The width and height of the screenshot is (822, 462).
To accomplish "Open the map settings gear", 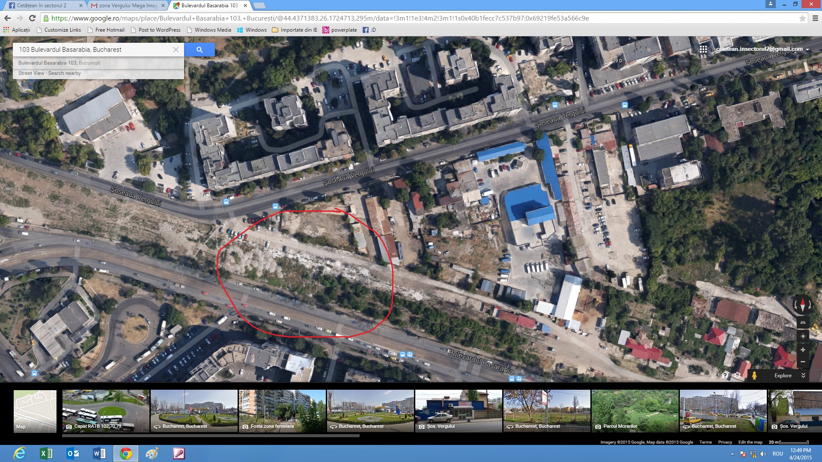I will [x=737, y=376].
